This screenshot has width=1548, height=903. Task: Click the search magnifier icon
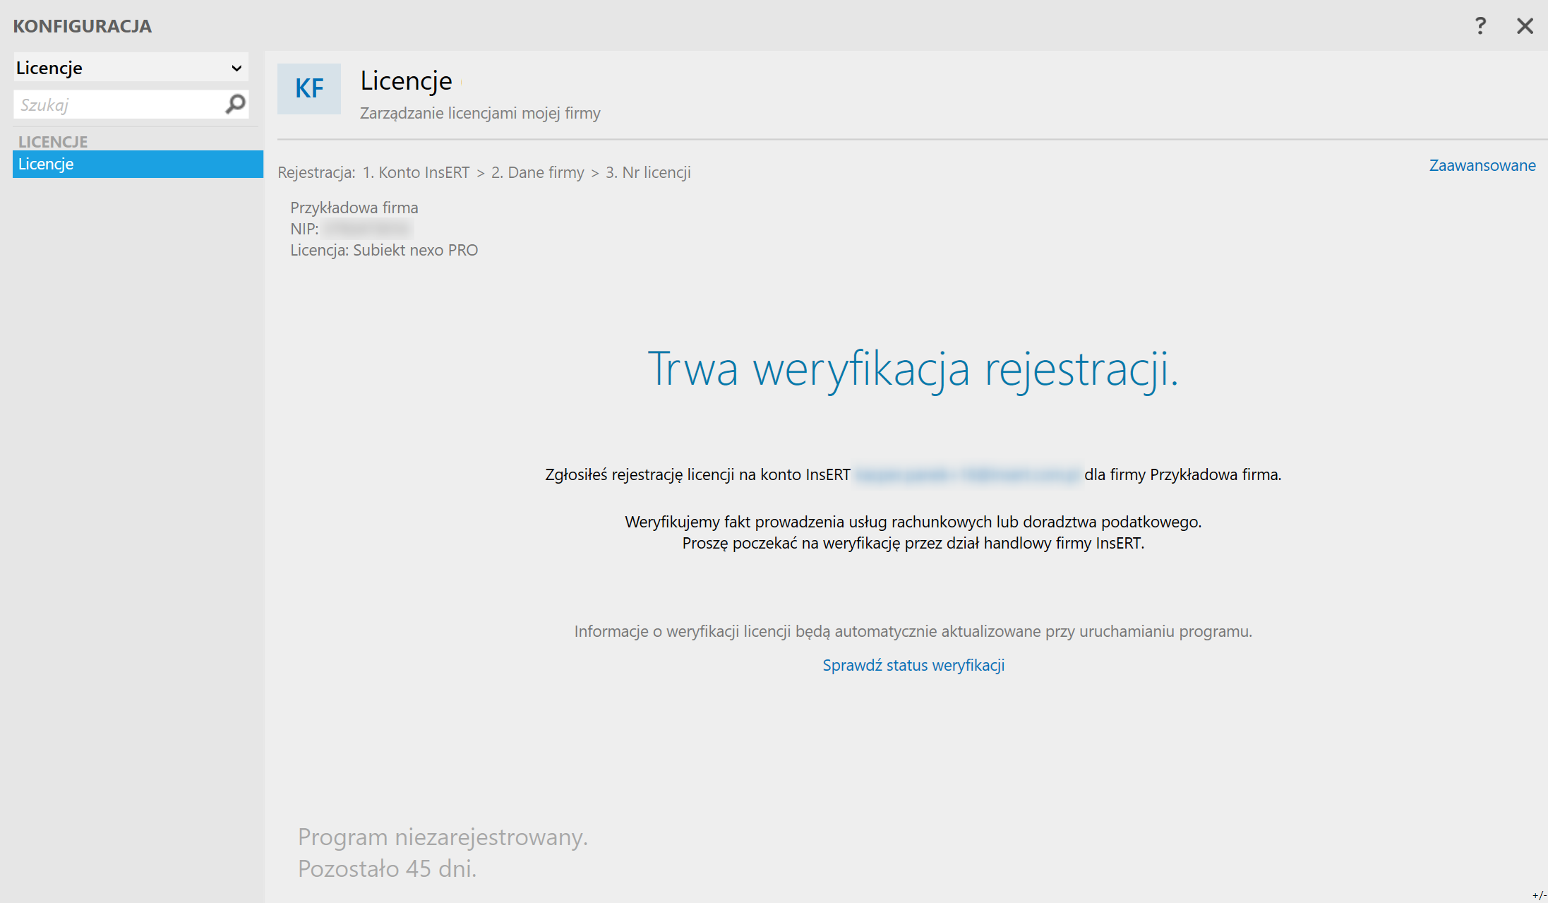coord(235,104)
